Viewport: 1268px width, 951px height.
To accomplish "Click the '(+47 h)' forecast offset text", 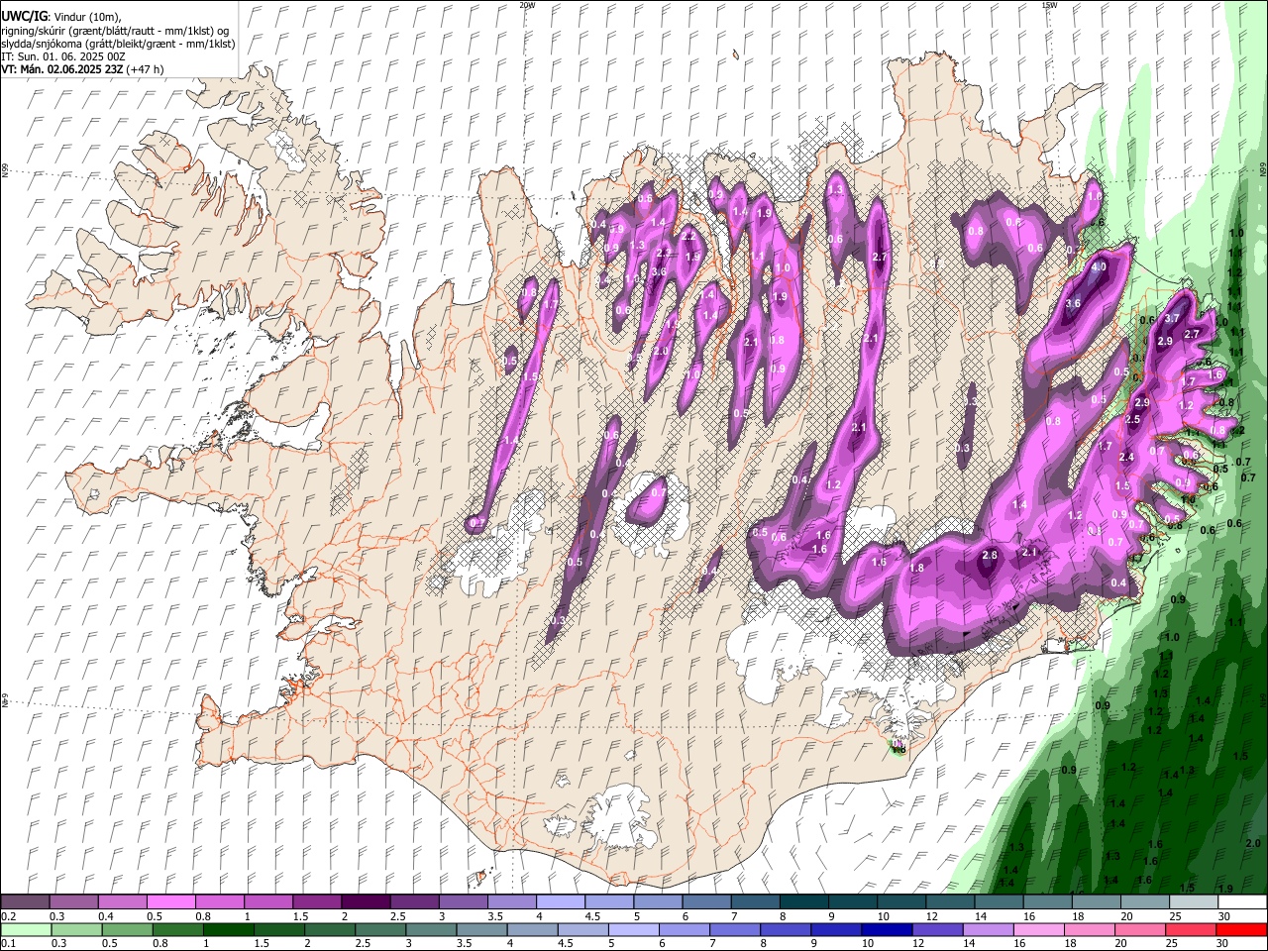I will tap(145, 69).
